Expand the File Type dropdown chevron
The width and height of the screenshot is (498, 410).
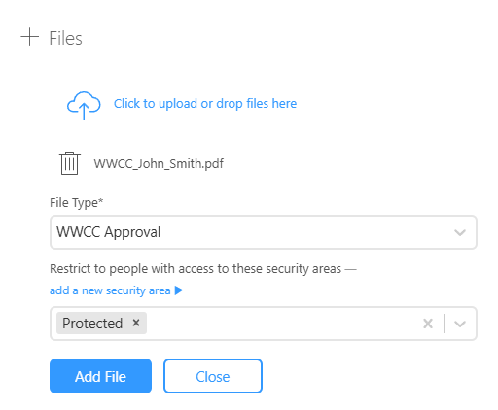[460, 232]
